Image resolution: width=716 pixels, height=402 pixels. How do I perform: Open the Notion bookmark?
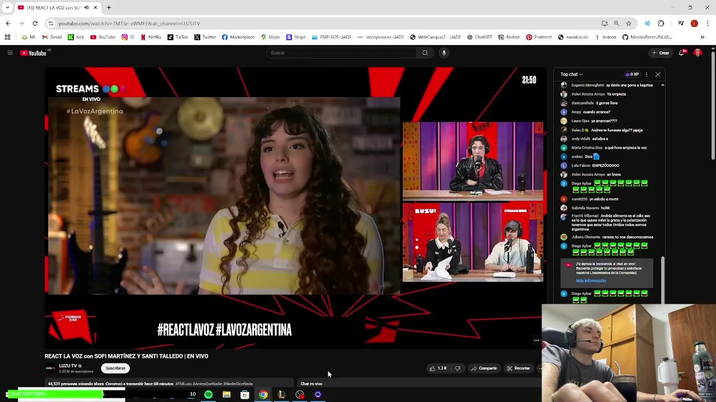(x=509, y=37)
